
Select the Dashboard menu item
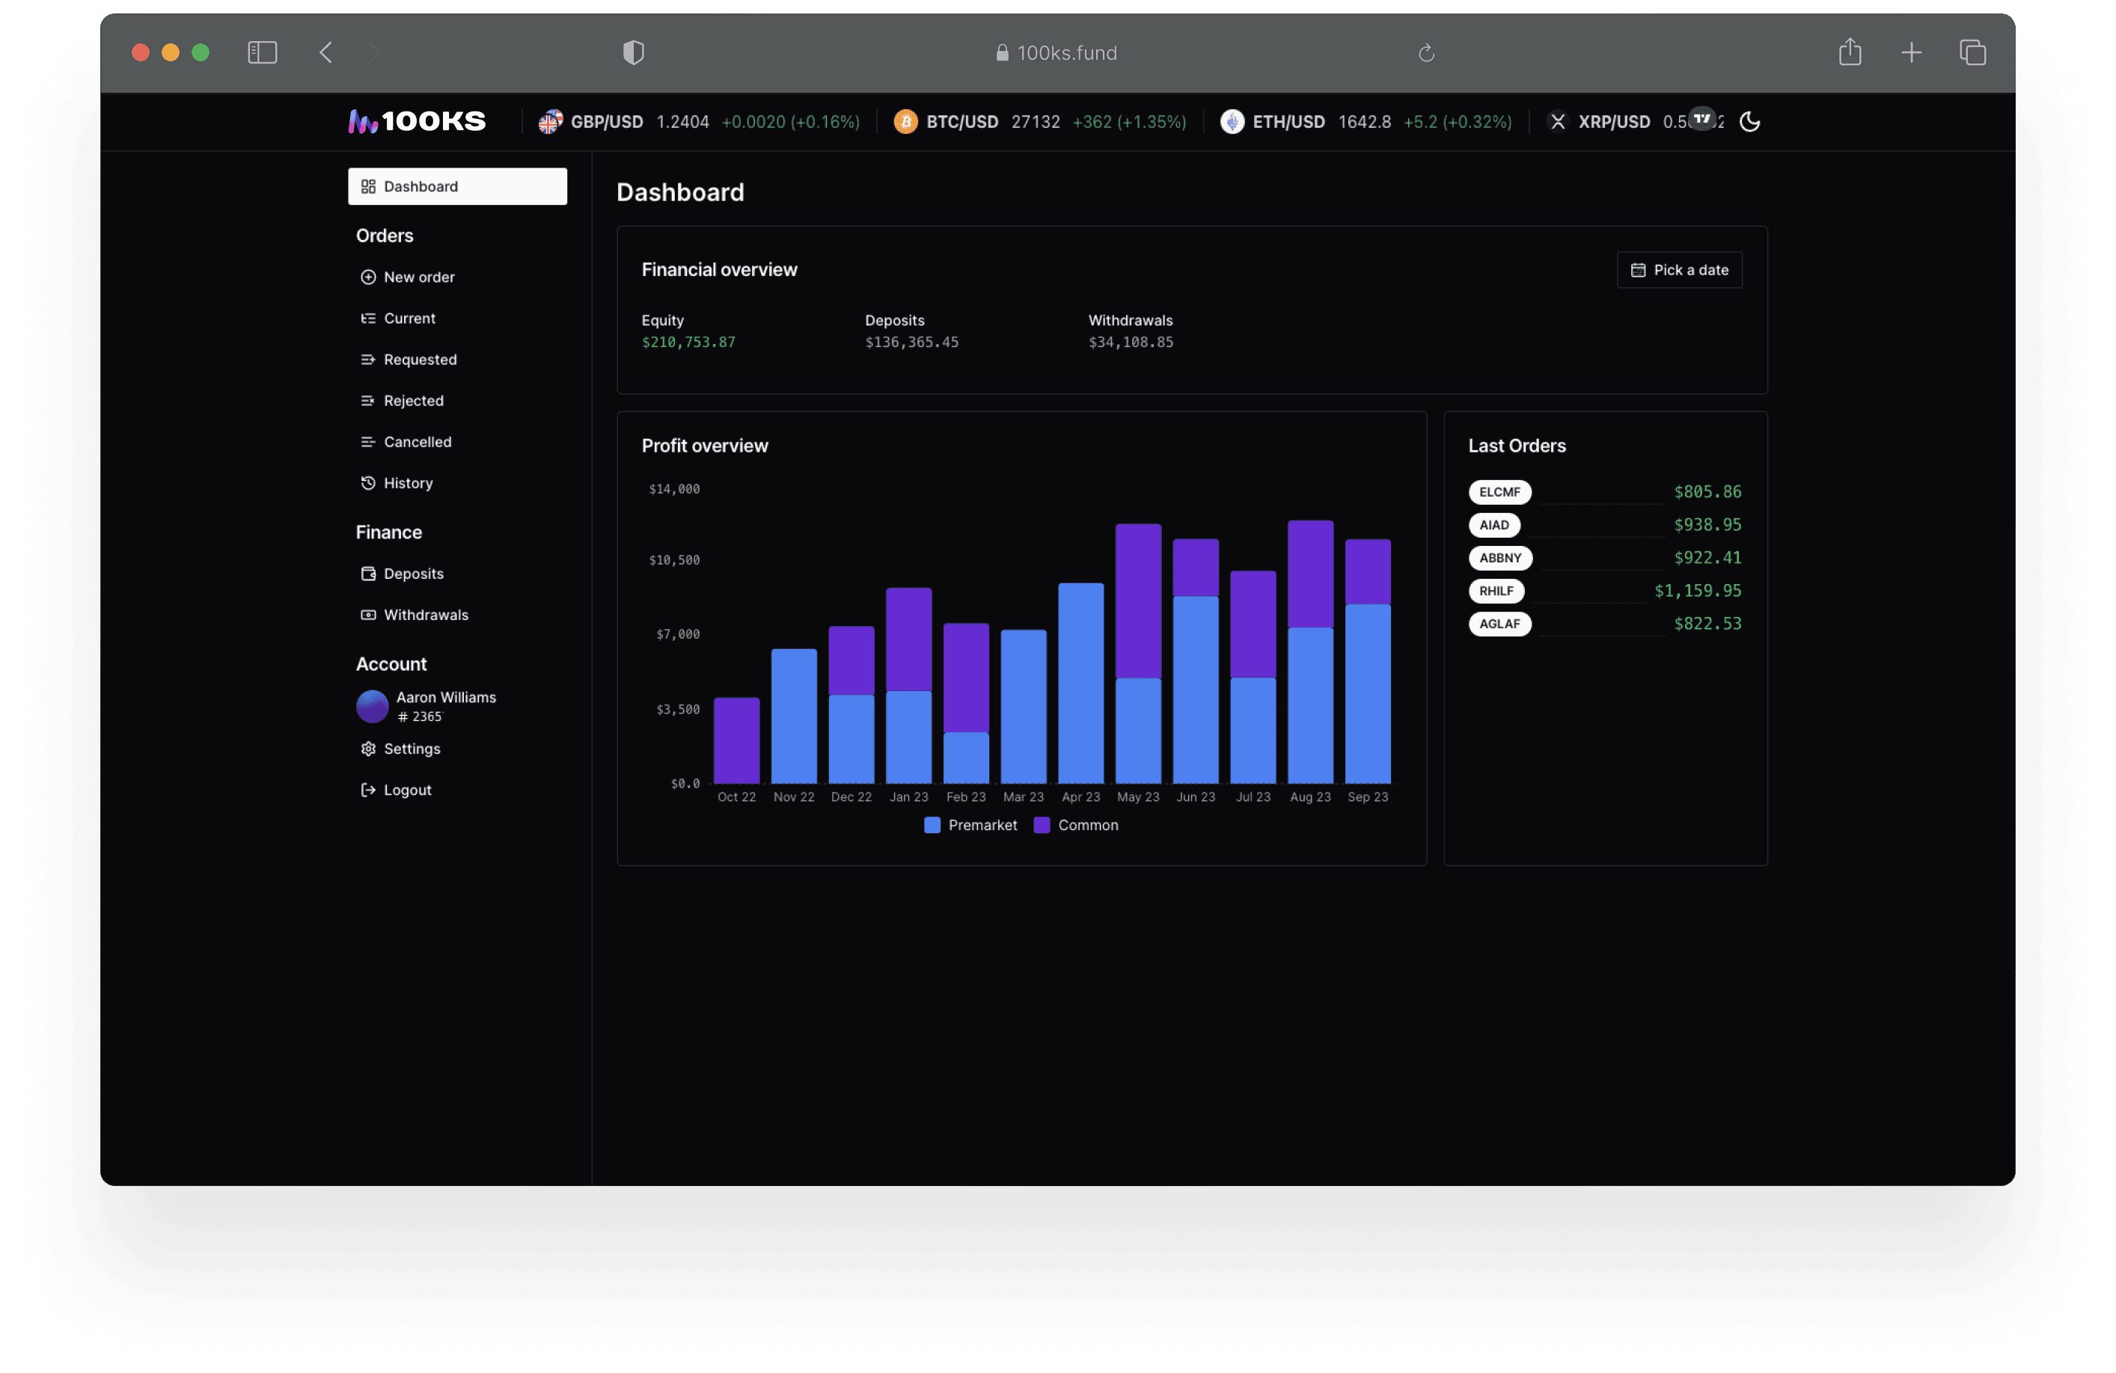pos(458,186)
